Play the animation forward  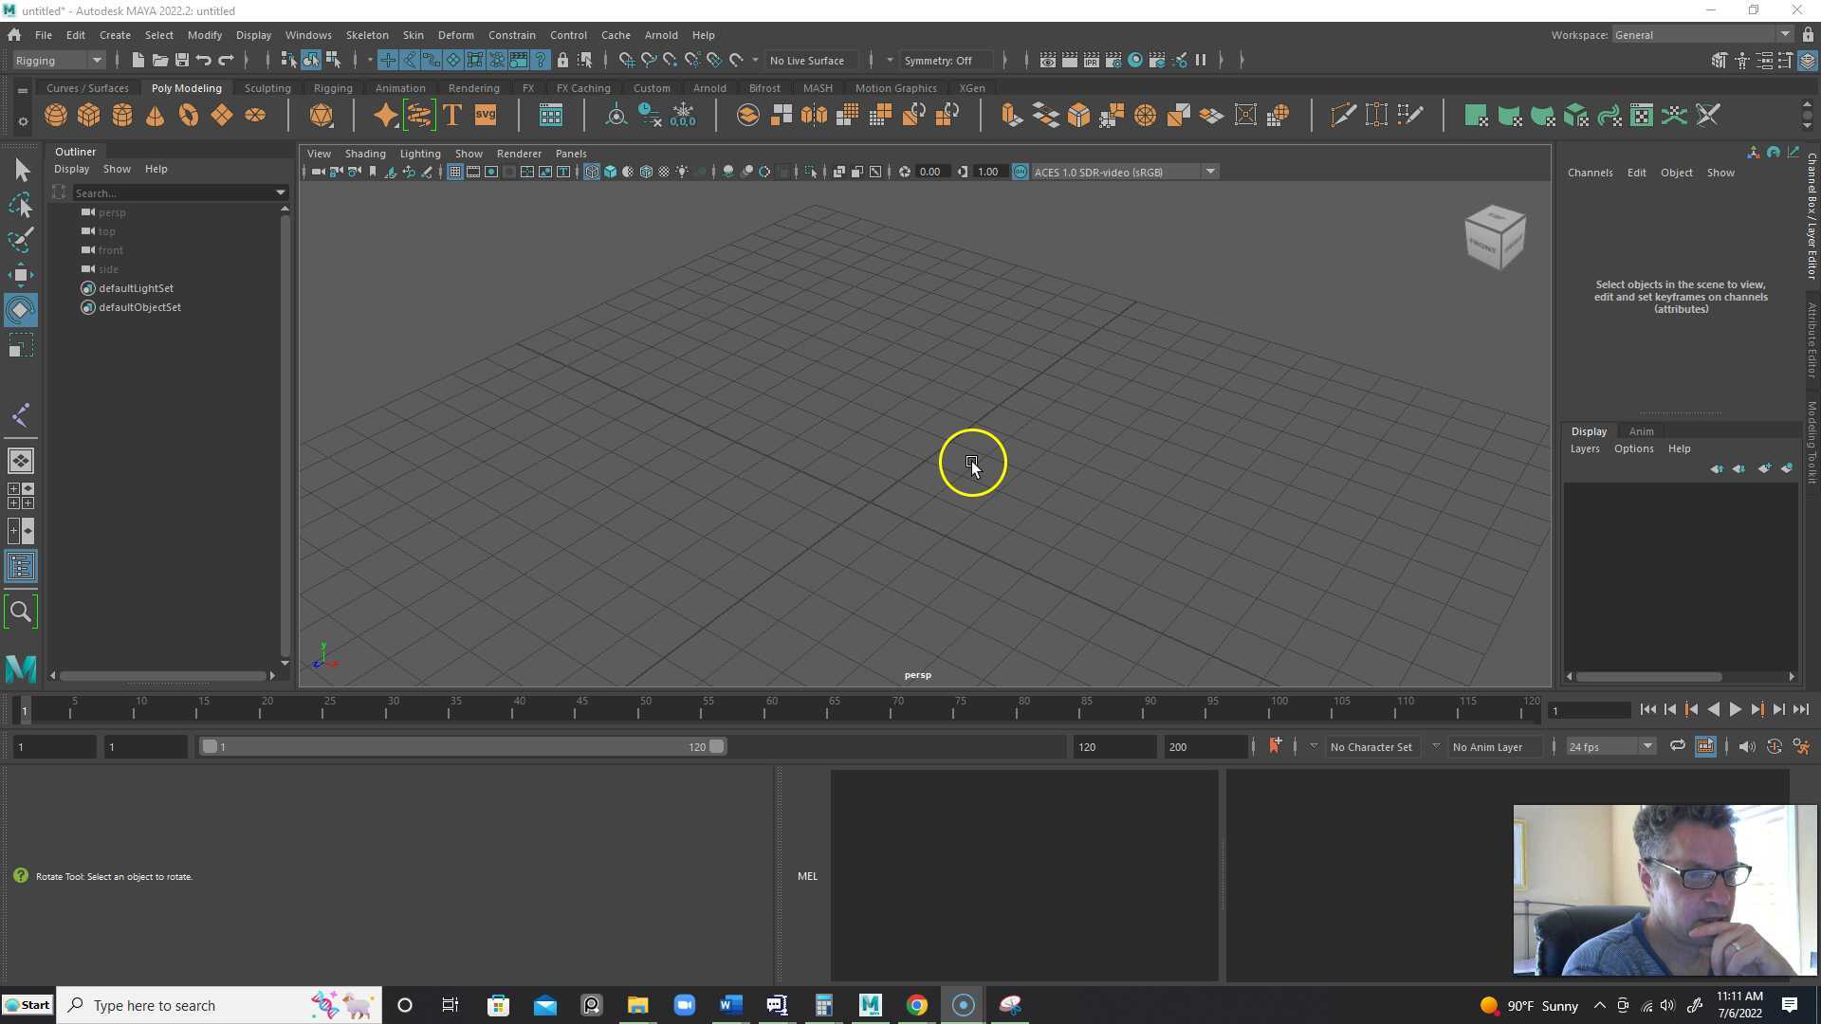[1735, 709]
